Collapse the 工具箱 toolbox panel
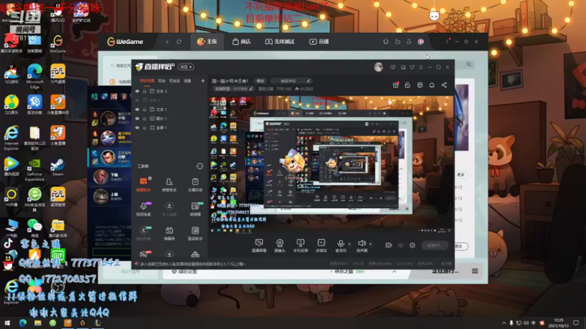 point(199,166)
